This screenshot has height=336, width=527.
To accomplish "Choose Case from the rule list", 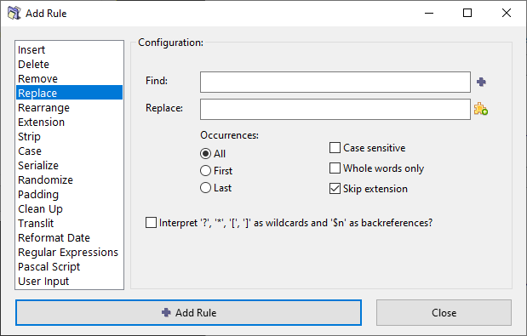I will 69,151.
